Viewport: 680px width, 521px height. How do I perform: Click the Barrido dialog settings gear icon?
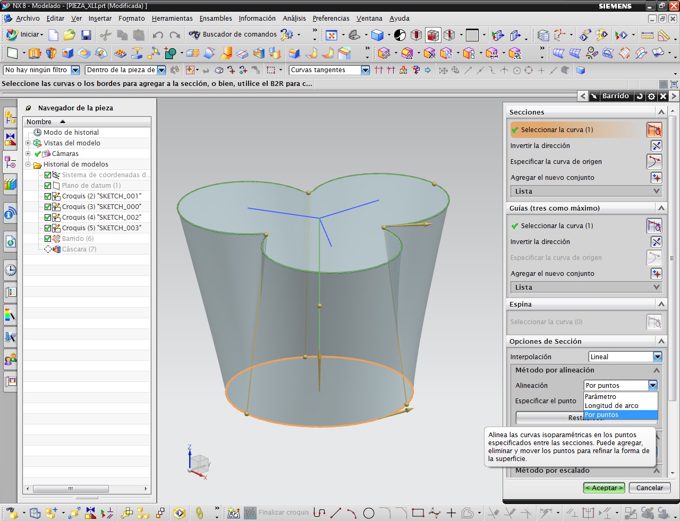[651, 96]
